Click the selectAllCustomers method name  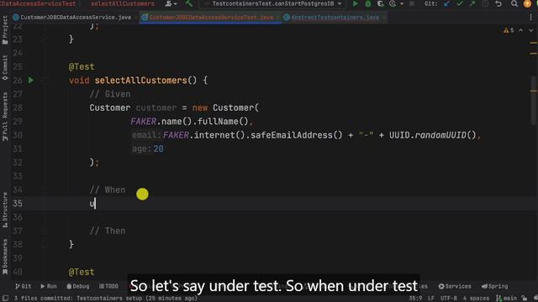tap(140, 81)
